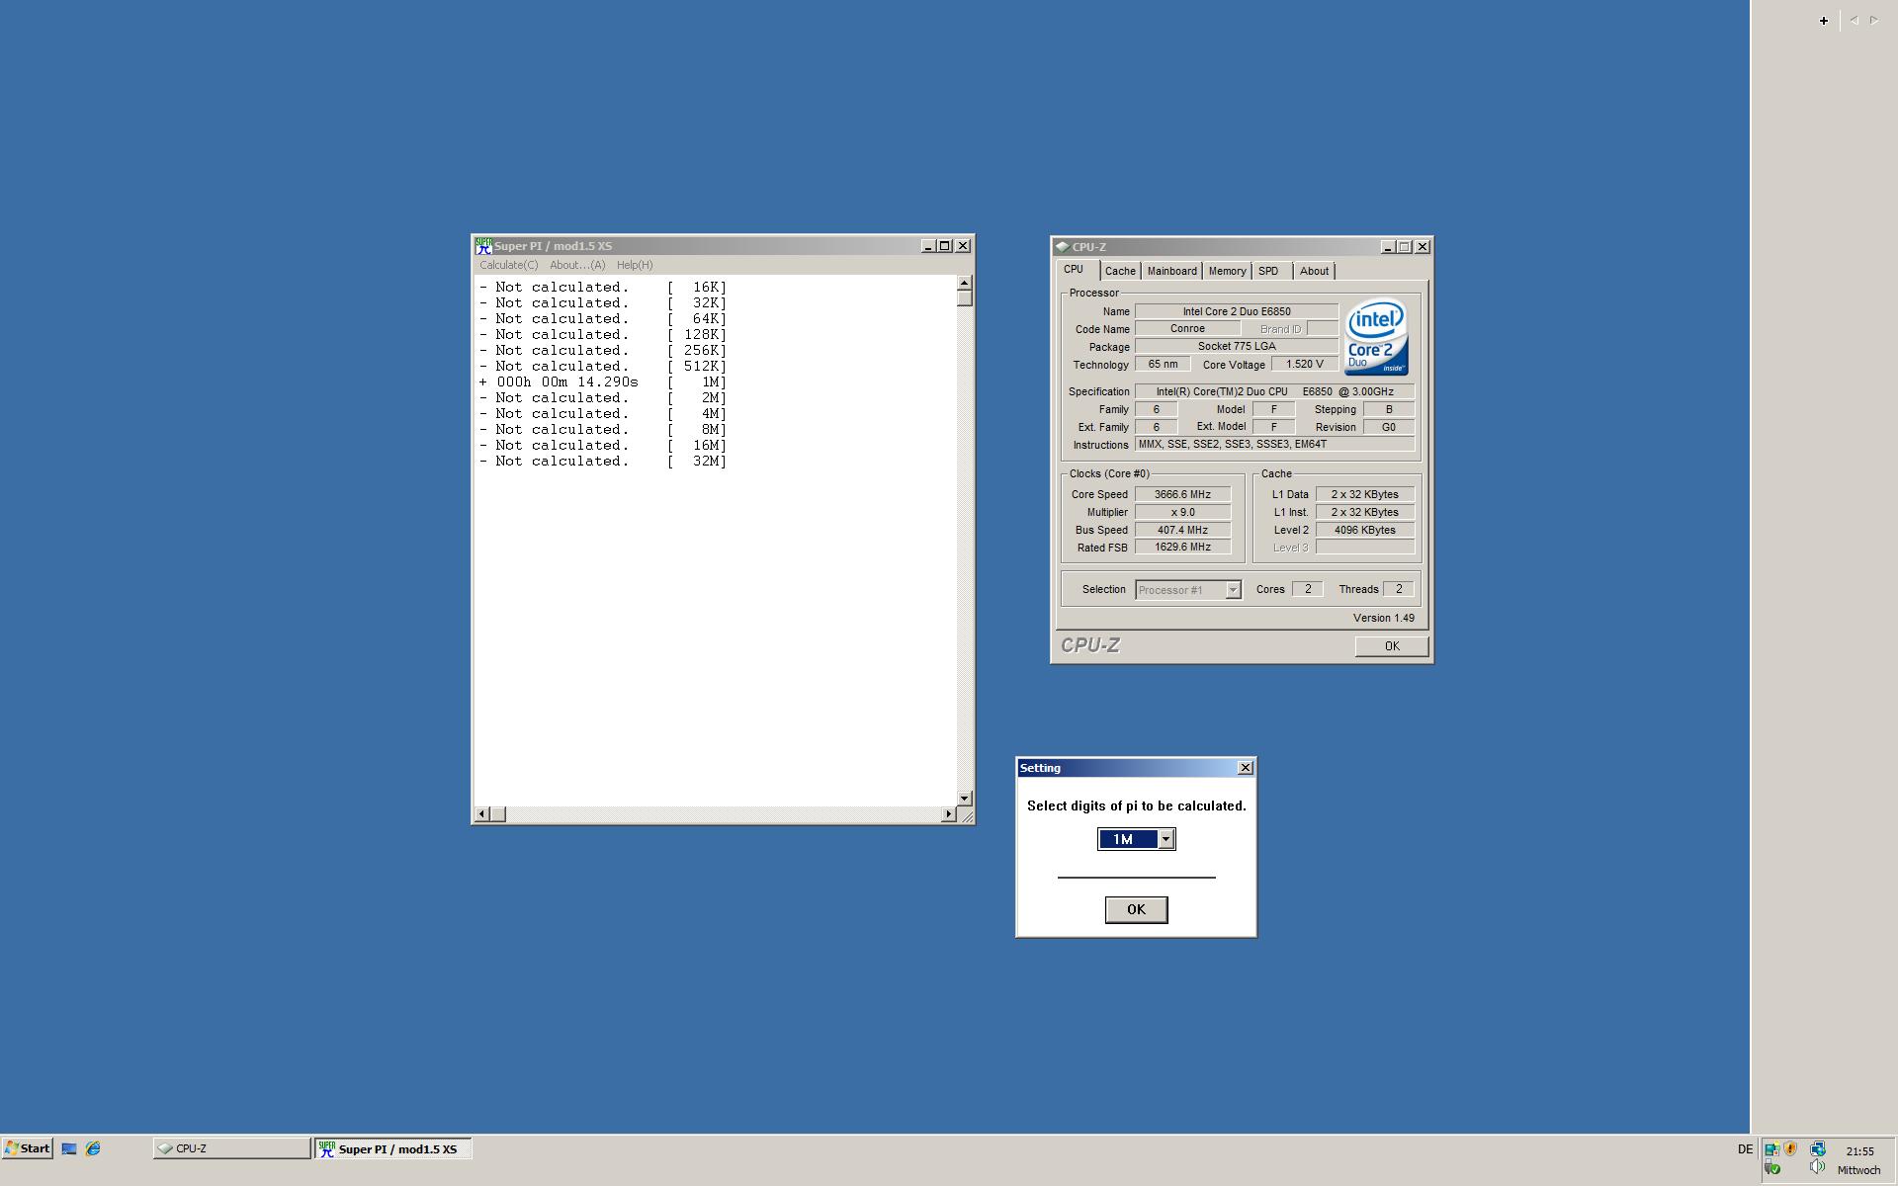Click the Multiplier value x 9.0
This screenshot has width=1898, height=1186.
click(1182, 512)
